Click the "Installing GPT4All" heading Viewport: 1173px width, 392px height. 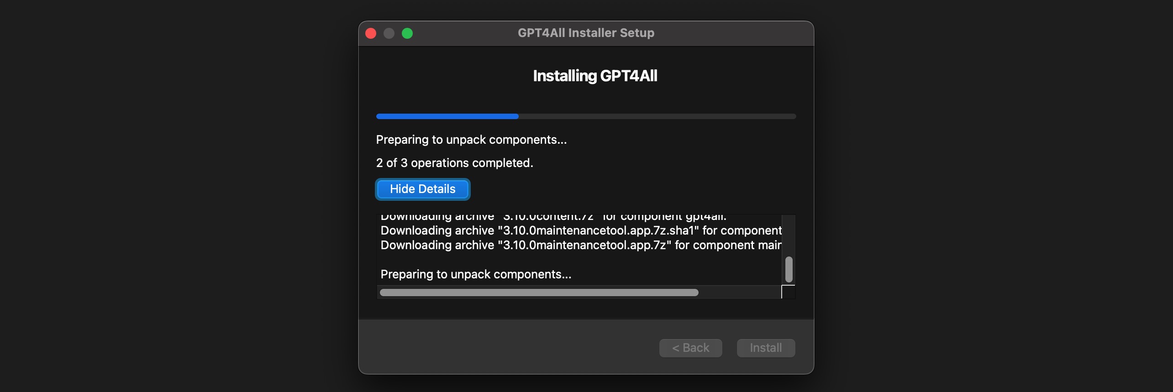click(595, 76)
